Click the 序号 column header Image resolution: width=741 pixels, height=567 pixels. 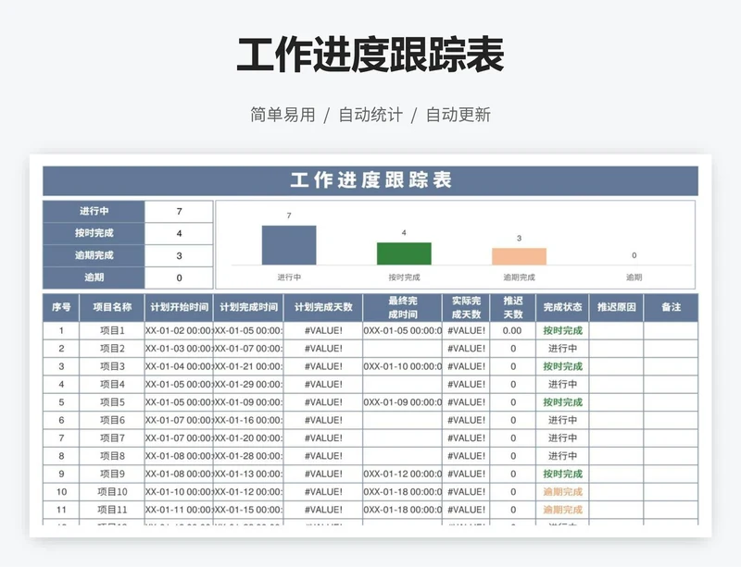(61, 309)
